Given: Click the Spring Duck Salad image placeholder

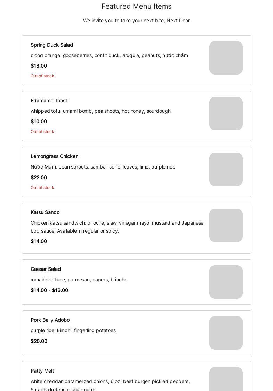Looking at the screenshot, I should click(x=226, y=58).
